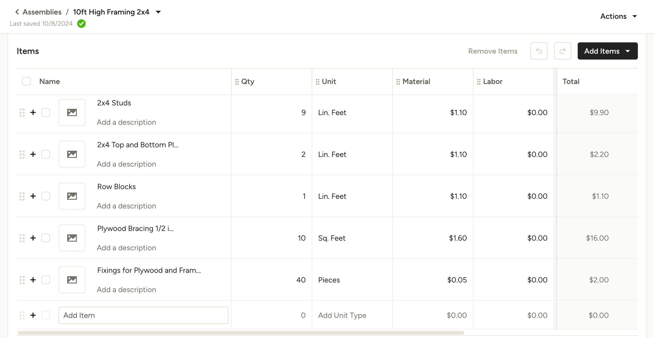Click image placeholder for Plywood Bracing
The height and width of the screenshot is (338, 654).
click(x=72, y=238)
